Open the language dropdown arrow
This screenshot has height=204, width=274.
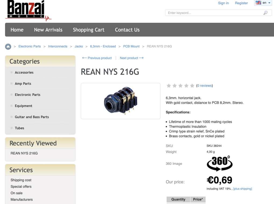click(269, 3)
